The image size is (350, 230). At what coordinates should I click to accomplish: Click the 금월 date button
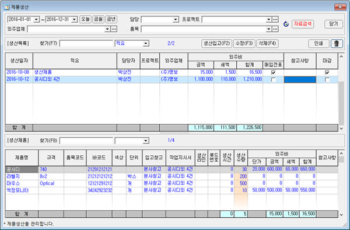click(98, 19)
